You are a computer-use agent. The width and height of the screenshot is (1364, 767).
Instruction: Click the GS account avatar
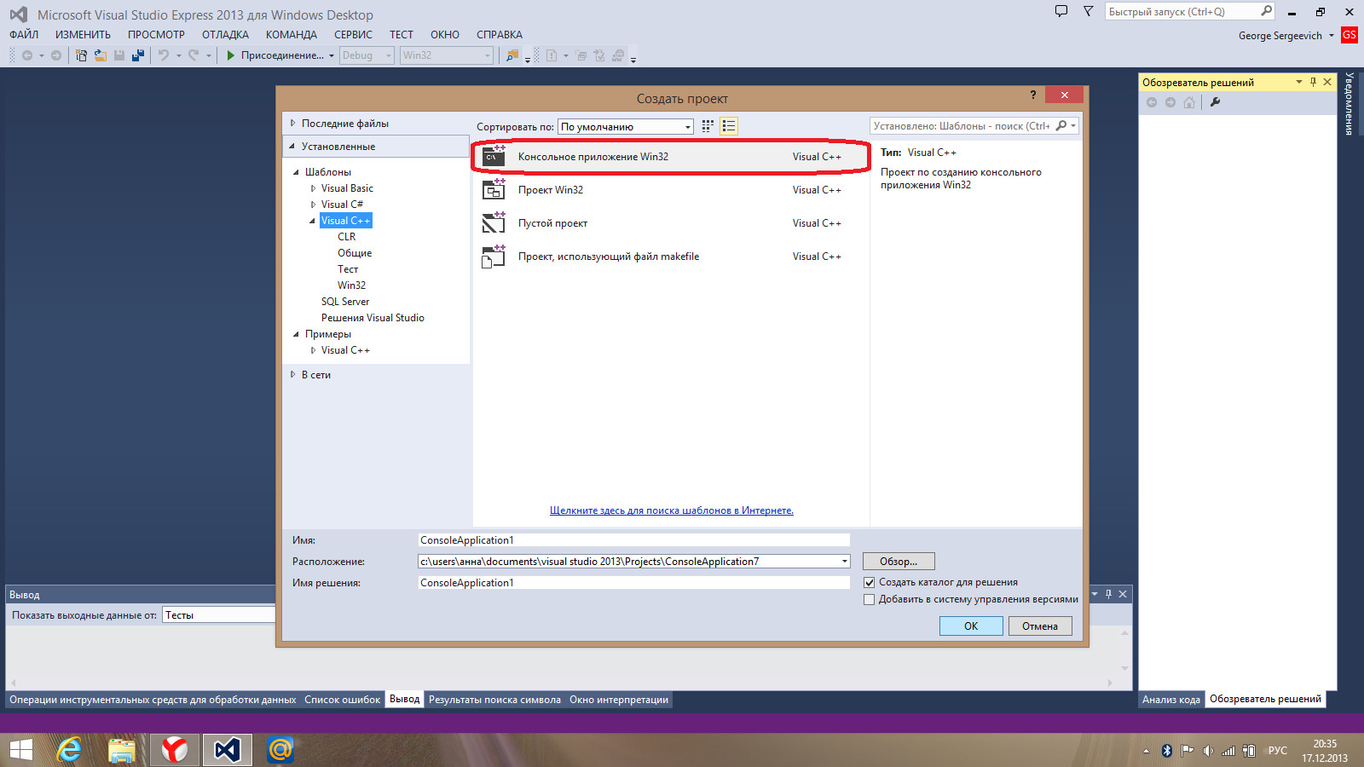[x=1349, y=35]
